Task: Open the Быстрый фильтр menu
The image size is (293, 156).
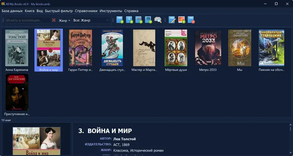Action: point(59,11)
